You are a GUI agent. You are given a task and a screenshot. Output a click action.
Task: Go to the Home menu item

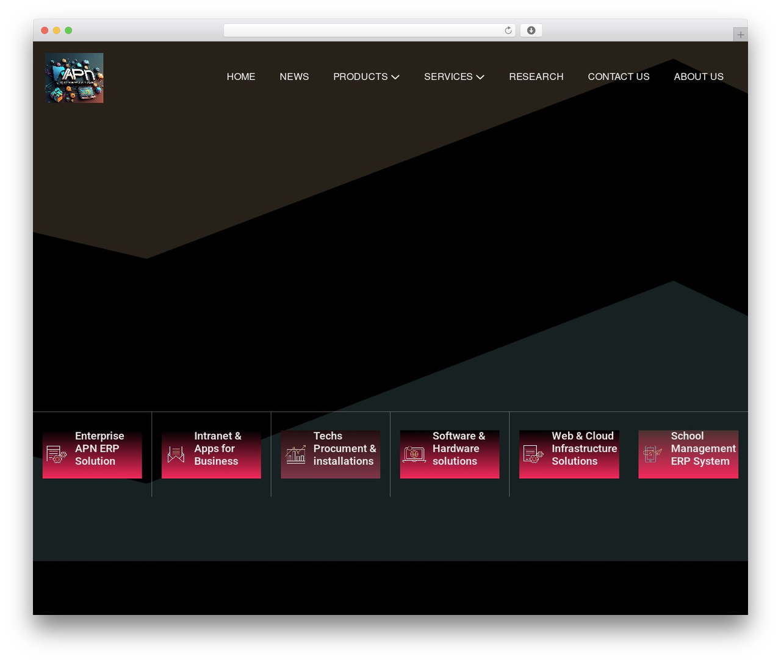241,77
